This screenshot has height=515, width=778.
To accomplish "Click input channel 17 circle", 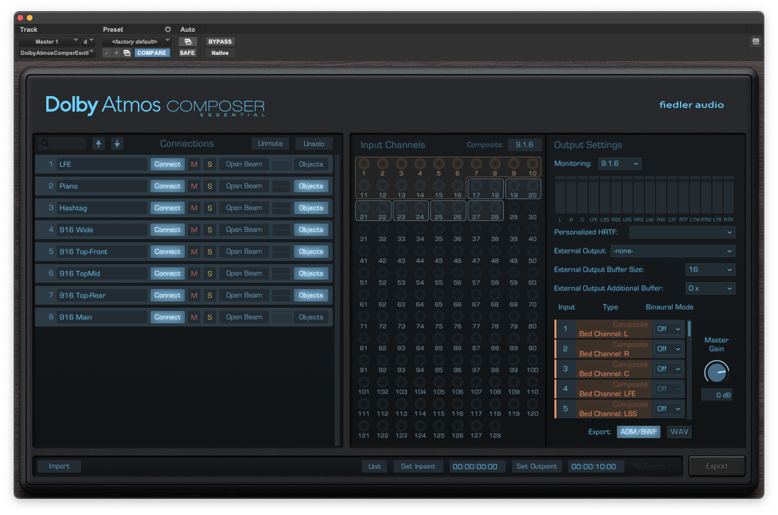I will [476, 185].
